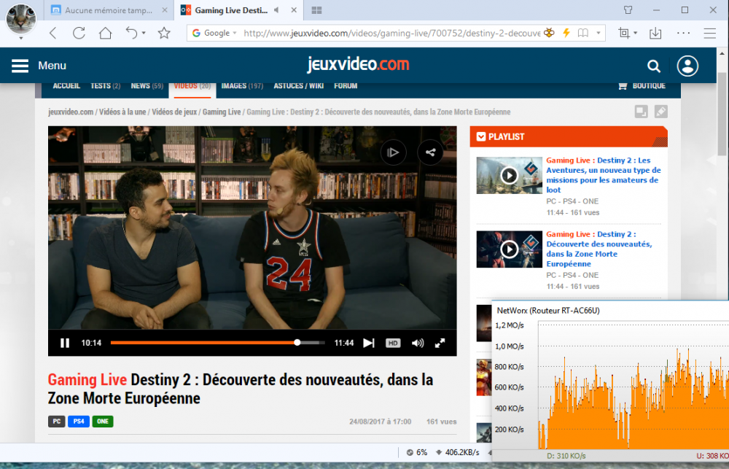Pause the video playback
This screenshot has height=469, width=729.
[65, 343]
